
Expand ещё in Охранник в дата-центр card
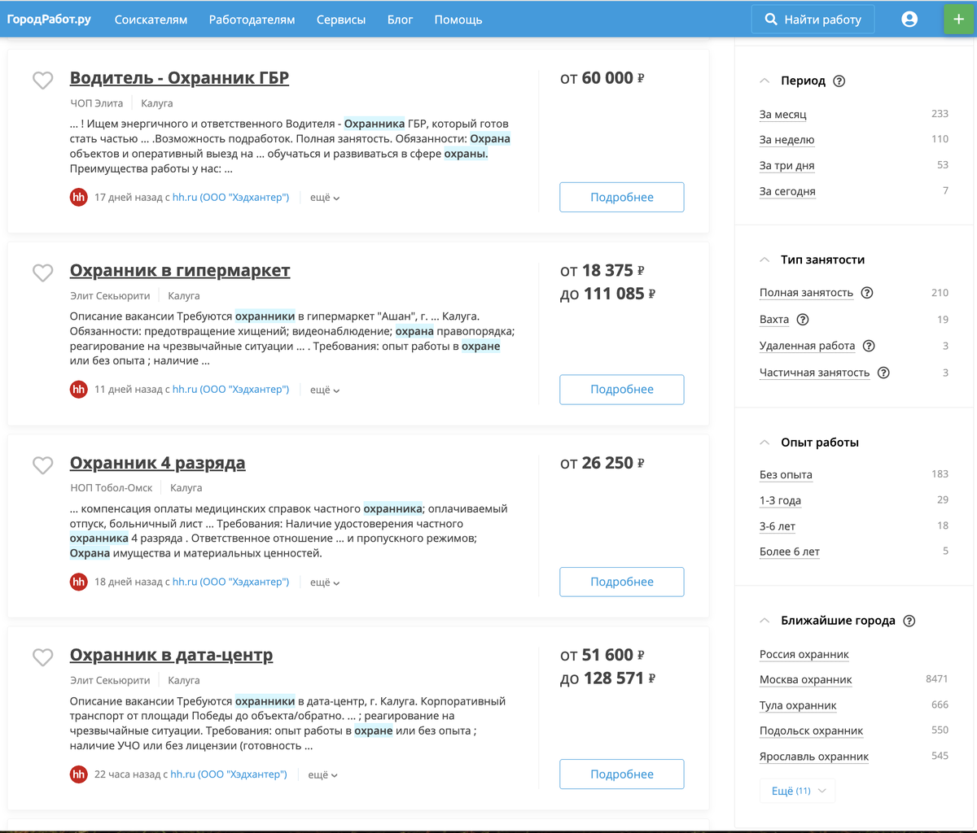(x=323, y=774)
